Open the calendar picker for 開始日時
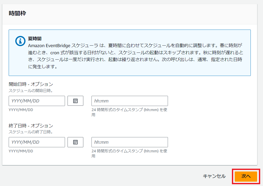The width and height of the screenshot is (263, 186). coord(75,101)
